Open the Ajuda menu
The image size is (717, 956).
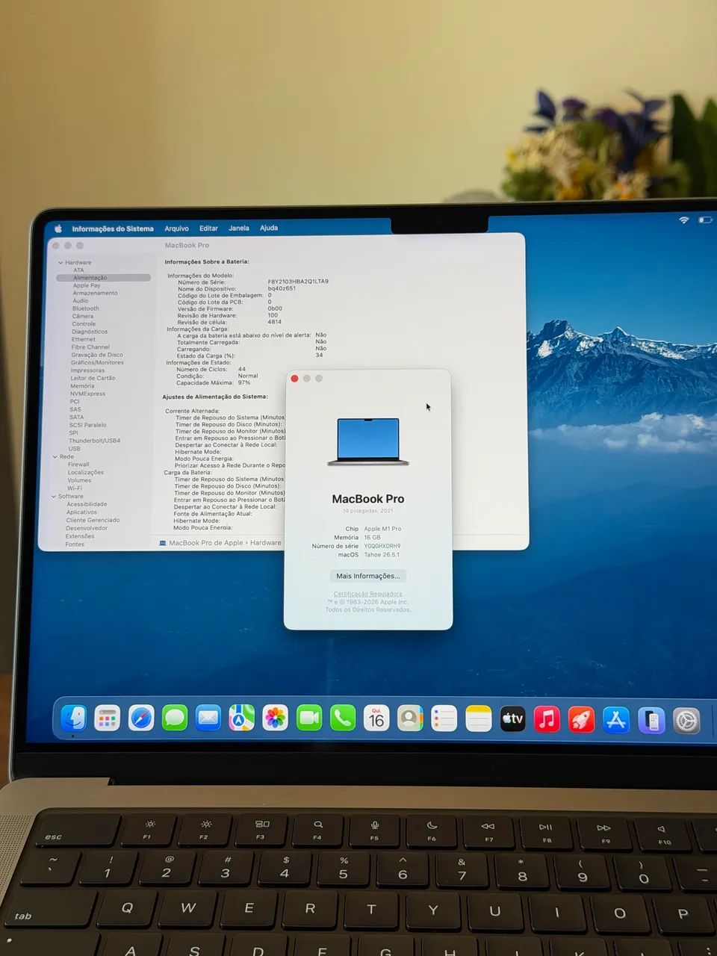[269, 228]
